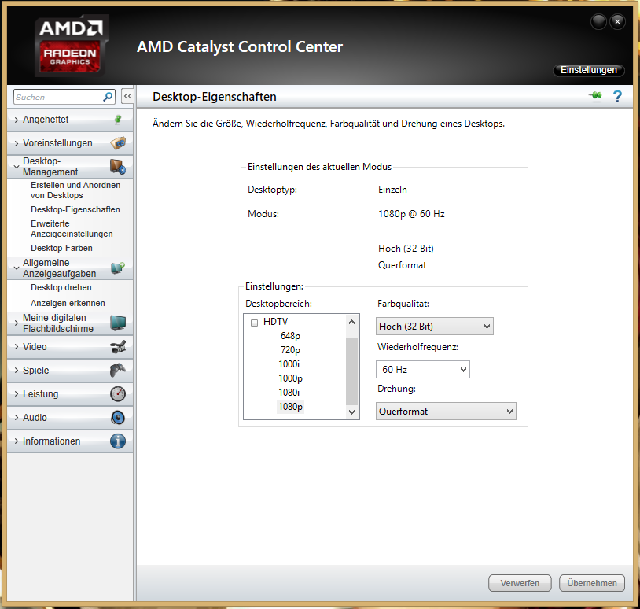The height and width of the screenshot is (609, 640).
Task: Click the green pin icon next to Angeheftet
Action: click(x=118, y=120)
